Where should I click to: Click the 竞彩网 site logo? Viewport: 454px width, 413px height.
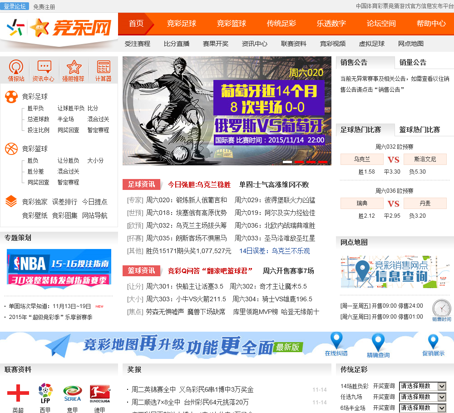(x=59, y=28)
